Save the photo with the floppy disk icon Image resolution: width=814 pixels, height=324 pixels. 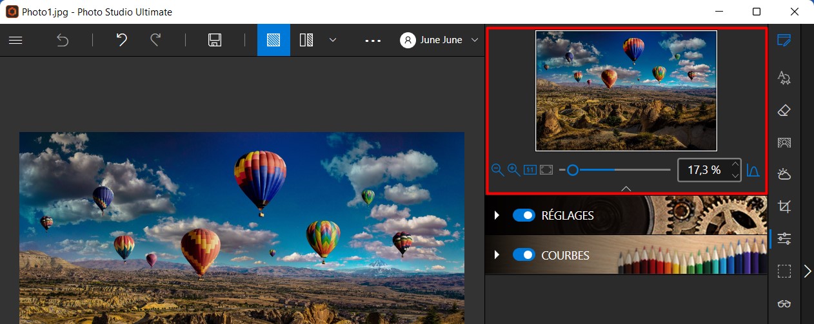(215, 40)
